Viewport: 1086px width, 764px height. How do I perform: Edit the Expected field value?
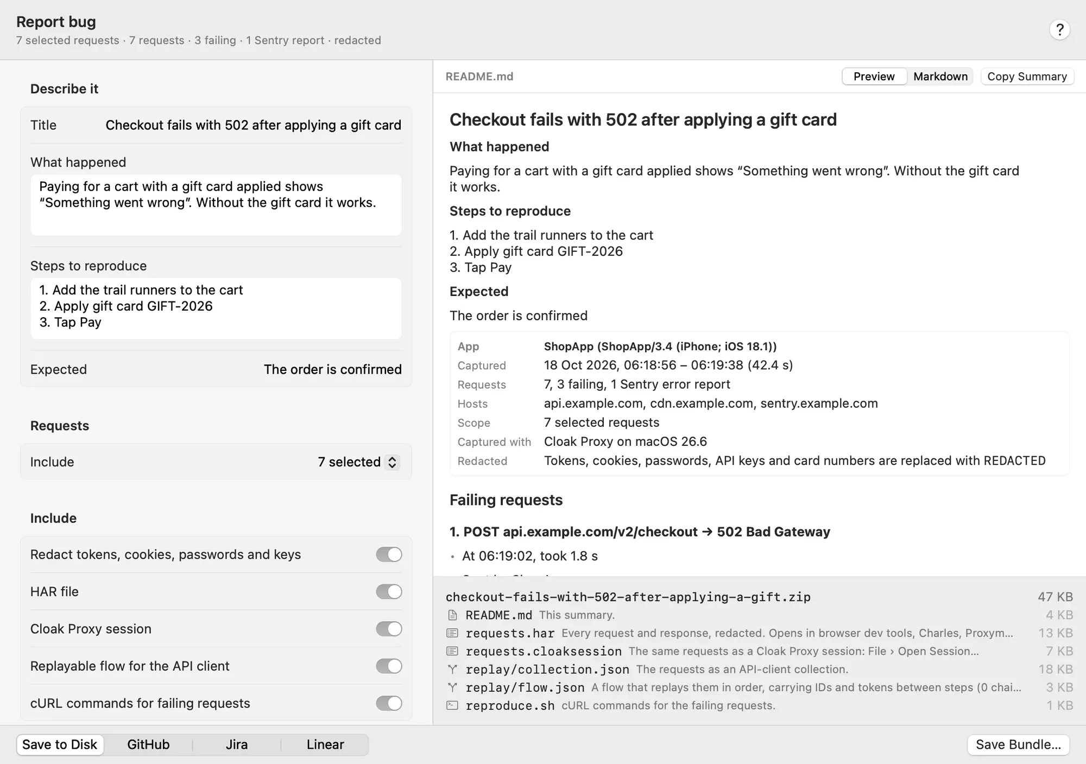coord(332,369)
